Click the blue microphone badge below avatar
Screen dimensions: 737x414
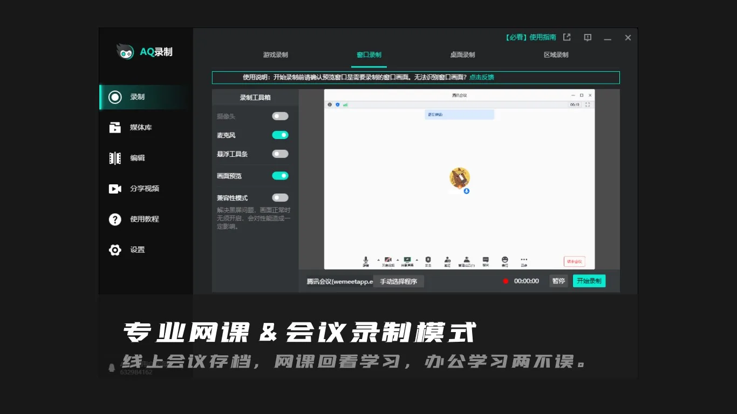[x=467, y=191]
